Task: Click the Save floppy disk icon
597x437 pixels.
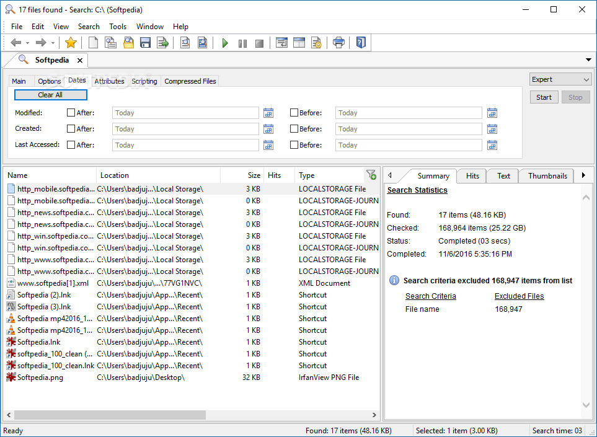Action: pos(146,43)
